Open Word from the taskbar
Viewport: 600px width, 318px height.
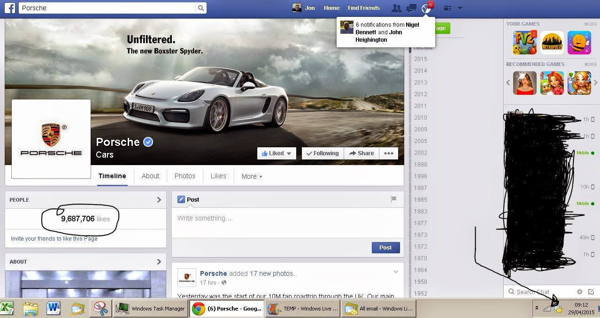(x=54, y=308)
